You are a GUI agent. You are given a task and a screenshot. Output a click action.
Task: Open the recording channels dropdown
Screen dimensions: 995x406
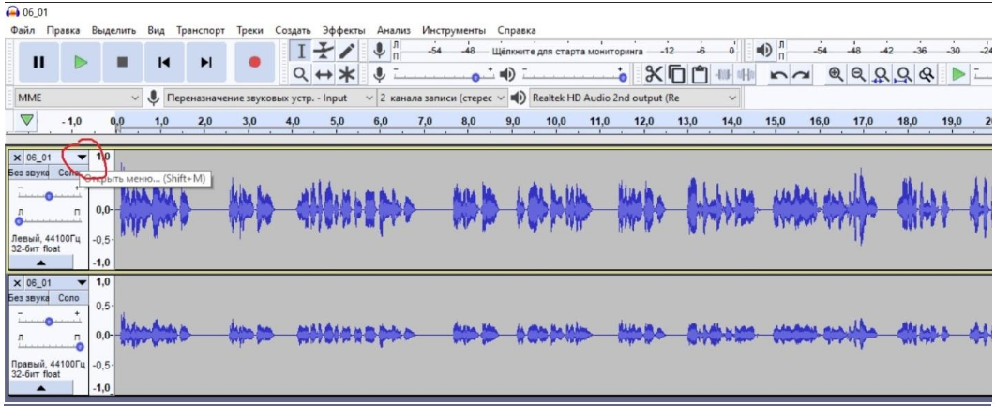point(443,98)
